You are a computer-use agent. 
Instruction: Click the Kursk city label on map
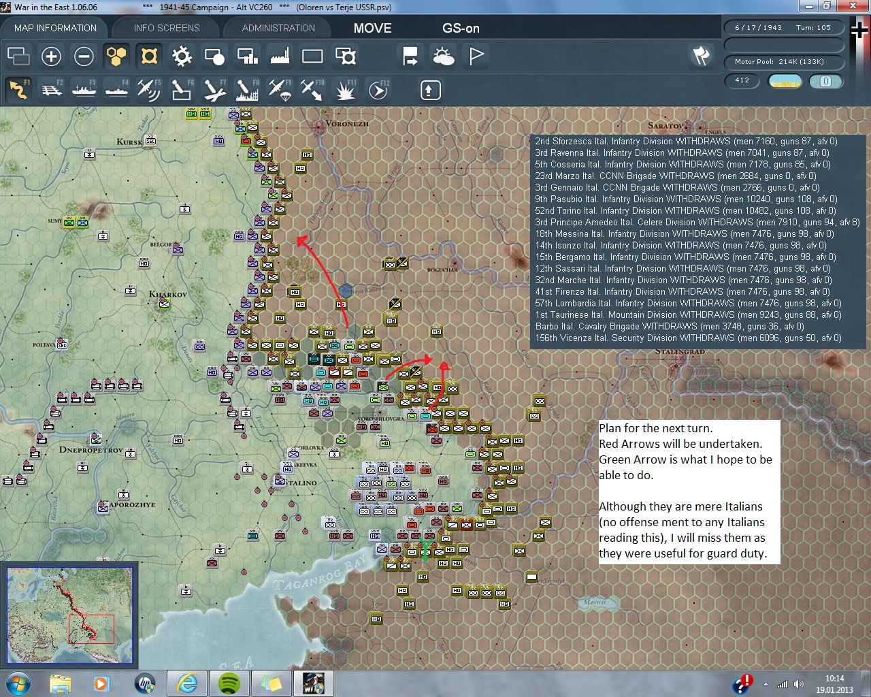(x=129, y=142)
